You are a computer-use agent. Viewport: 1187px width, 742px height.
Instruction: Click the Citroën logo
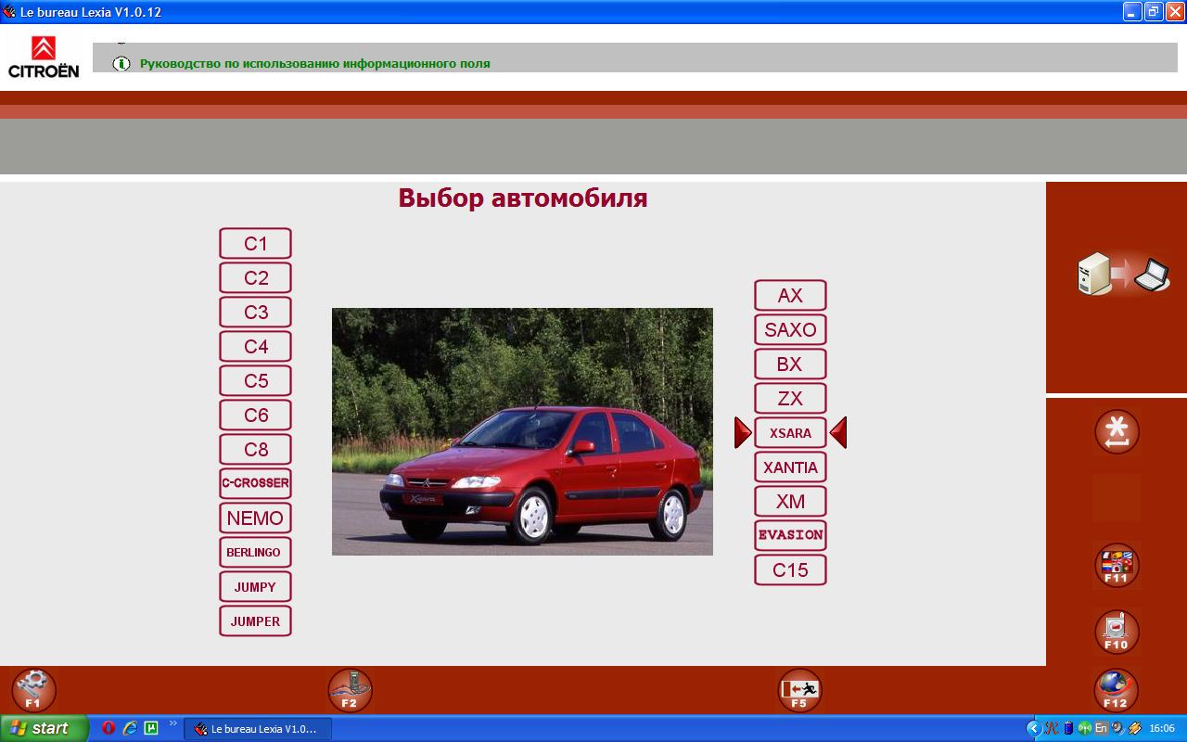click(x=44, y=57)
